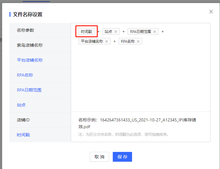Image resolution: width=220 pixels, height=169 pixels.
Task: Click the 名称示例 filename example text
Action: coord(137,123)
